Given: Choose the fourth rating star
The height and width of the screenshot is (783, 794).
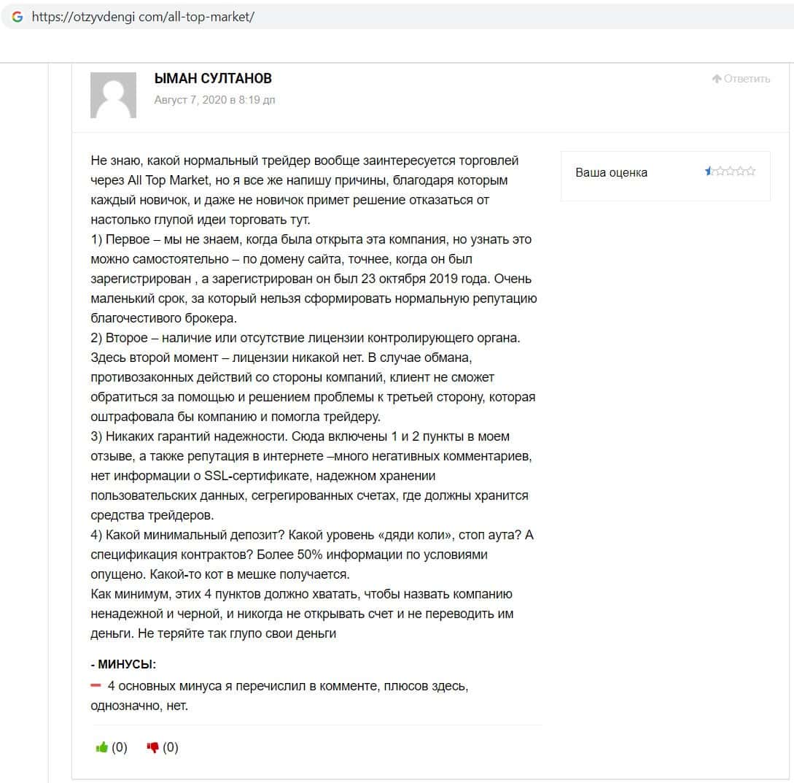Looking at the screenshot, I should click(x=740, y=171).
